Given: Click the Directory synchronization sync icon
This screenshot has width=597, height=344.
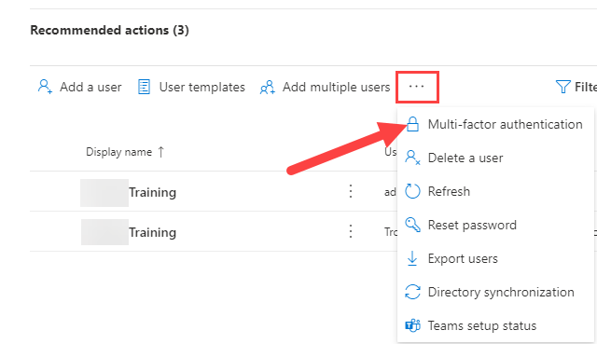Looking at the screenshot, I should click(412, 292).
